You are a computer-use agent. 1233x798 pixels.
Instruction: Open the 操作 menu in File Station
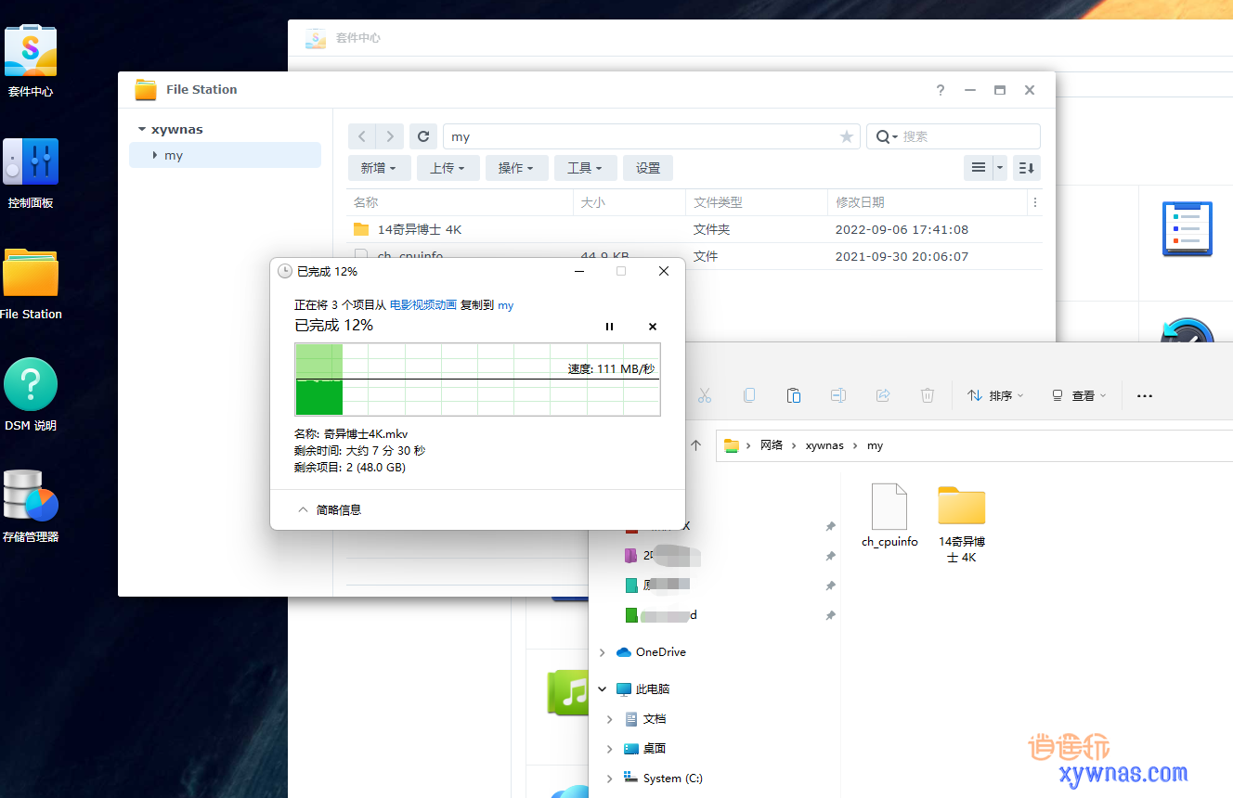pyautogui.click(x=517, y=168)
